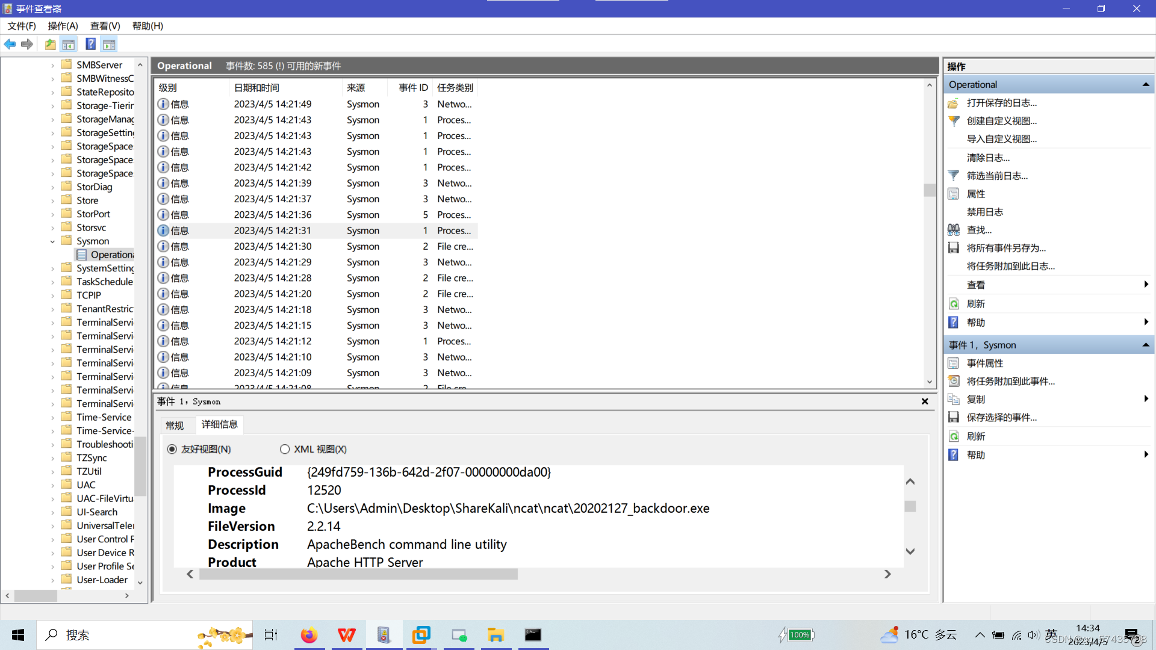
Task: Click the VirtualBox taskbar icon
Action: click(421, 635)
